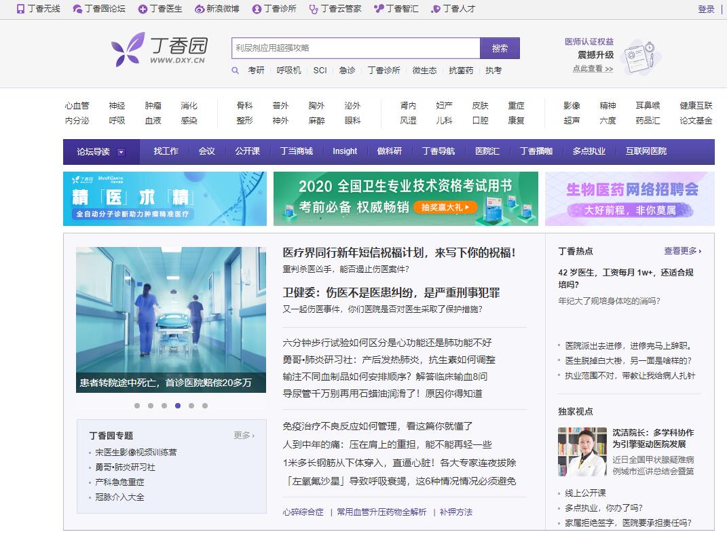This screenshot has height=536, width=727.
Task: Select the active fourth carousel dot
Action: click(x=178, y=405)
